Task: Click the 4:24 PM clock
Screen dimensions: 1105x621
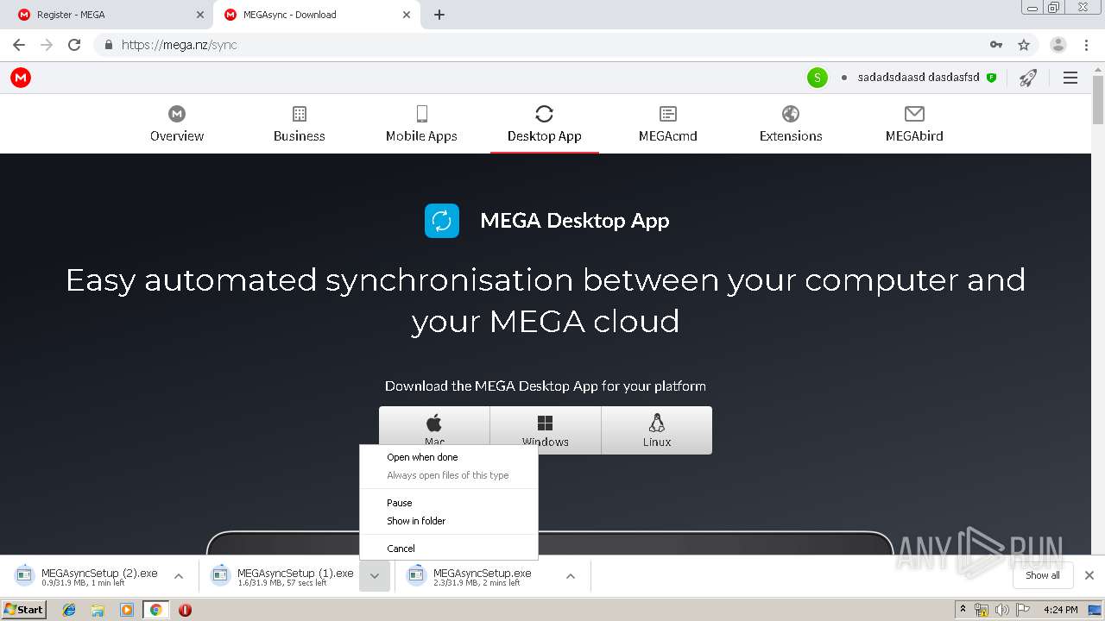Action: (1060, 610)
